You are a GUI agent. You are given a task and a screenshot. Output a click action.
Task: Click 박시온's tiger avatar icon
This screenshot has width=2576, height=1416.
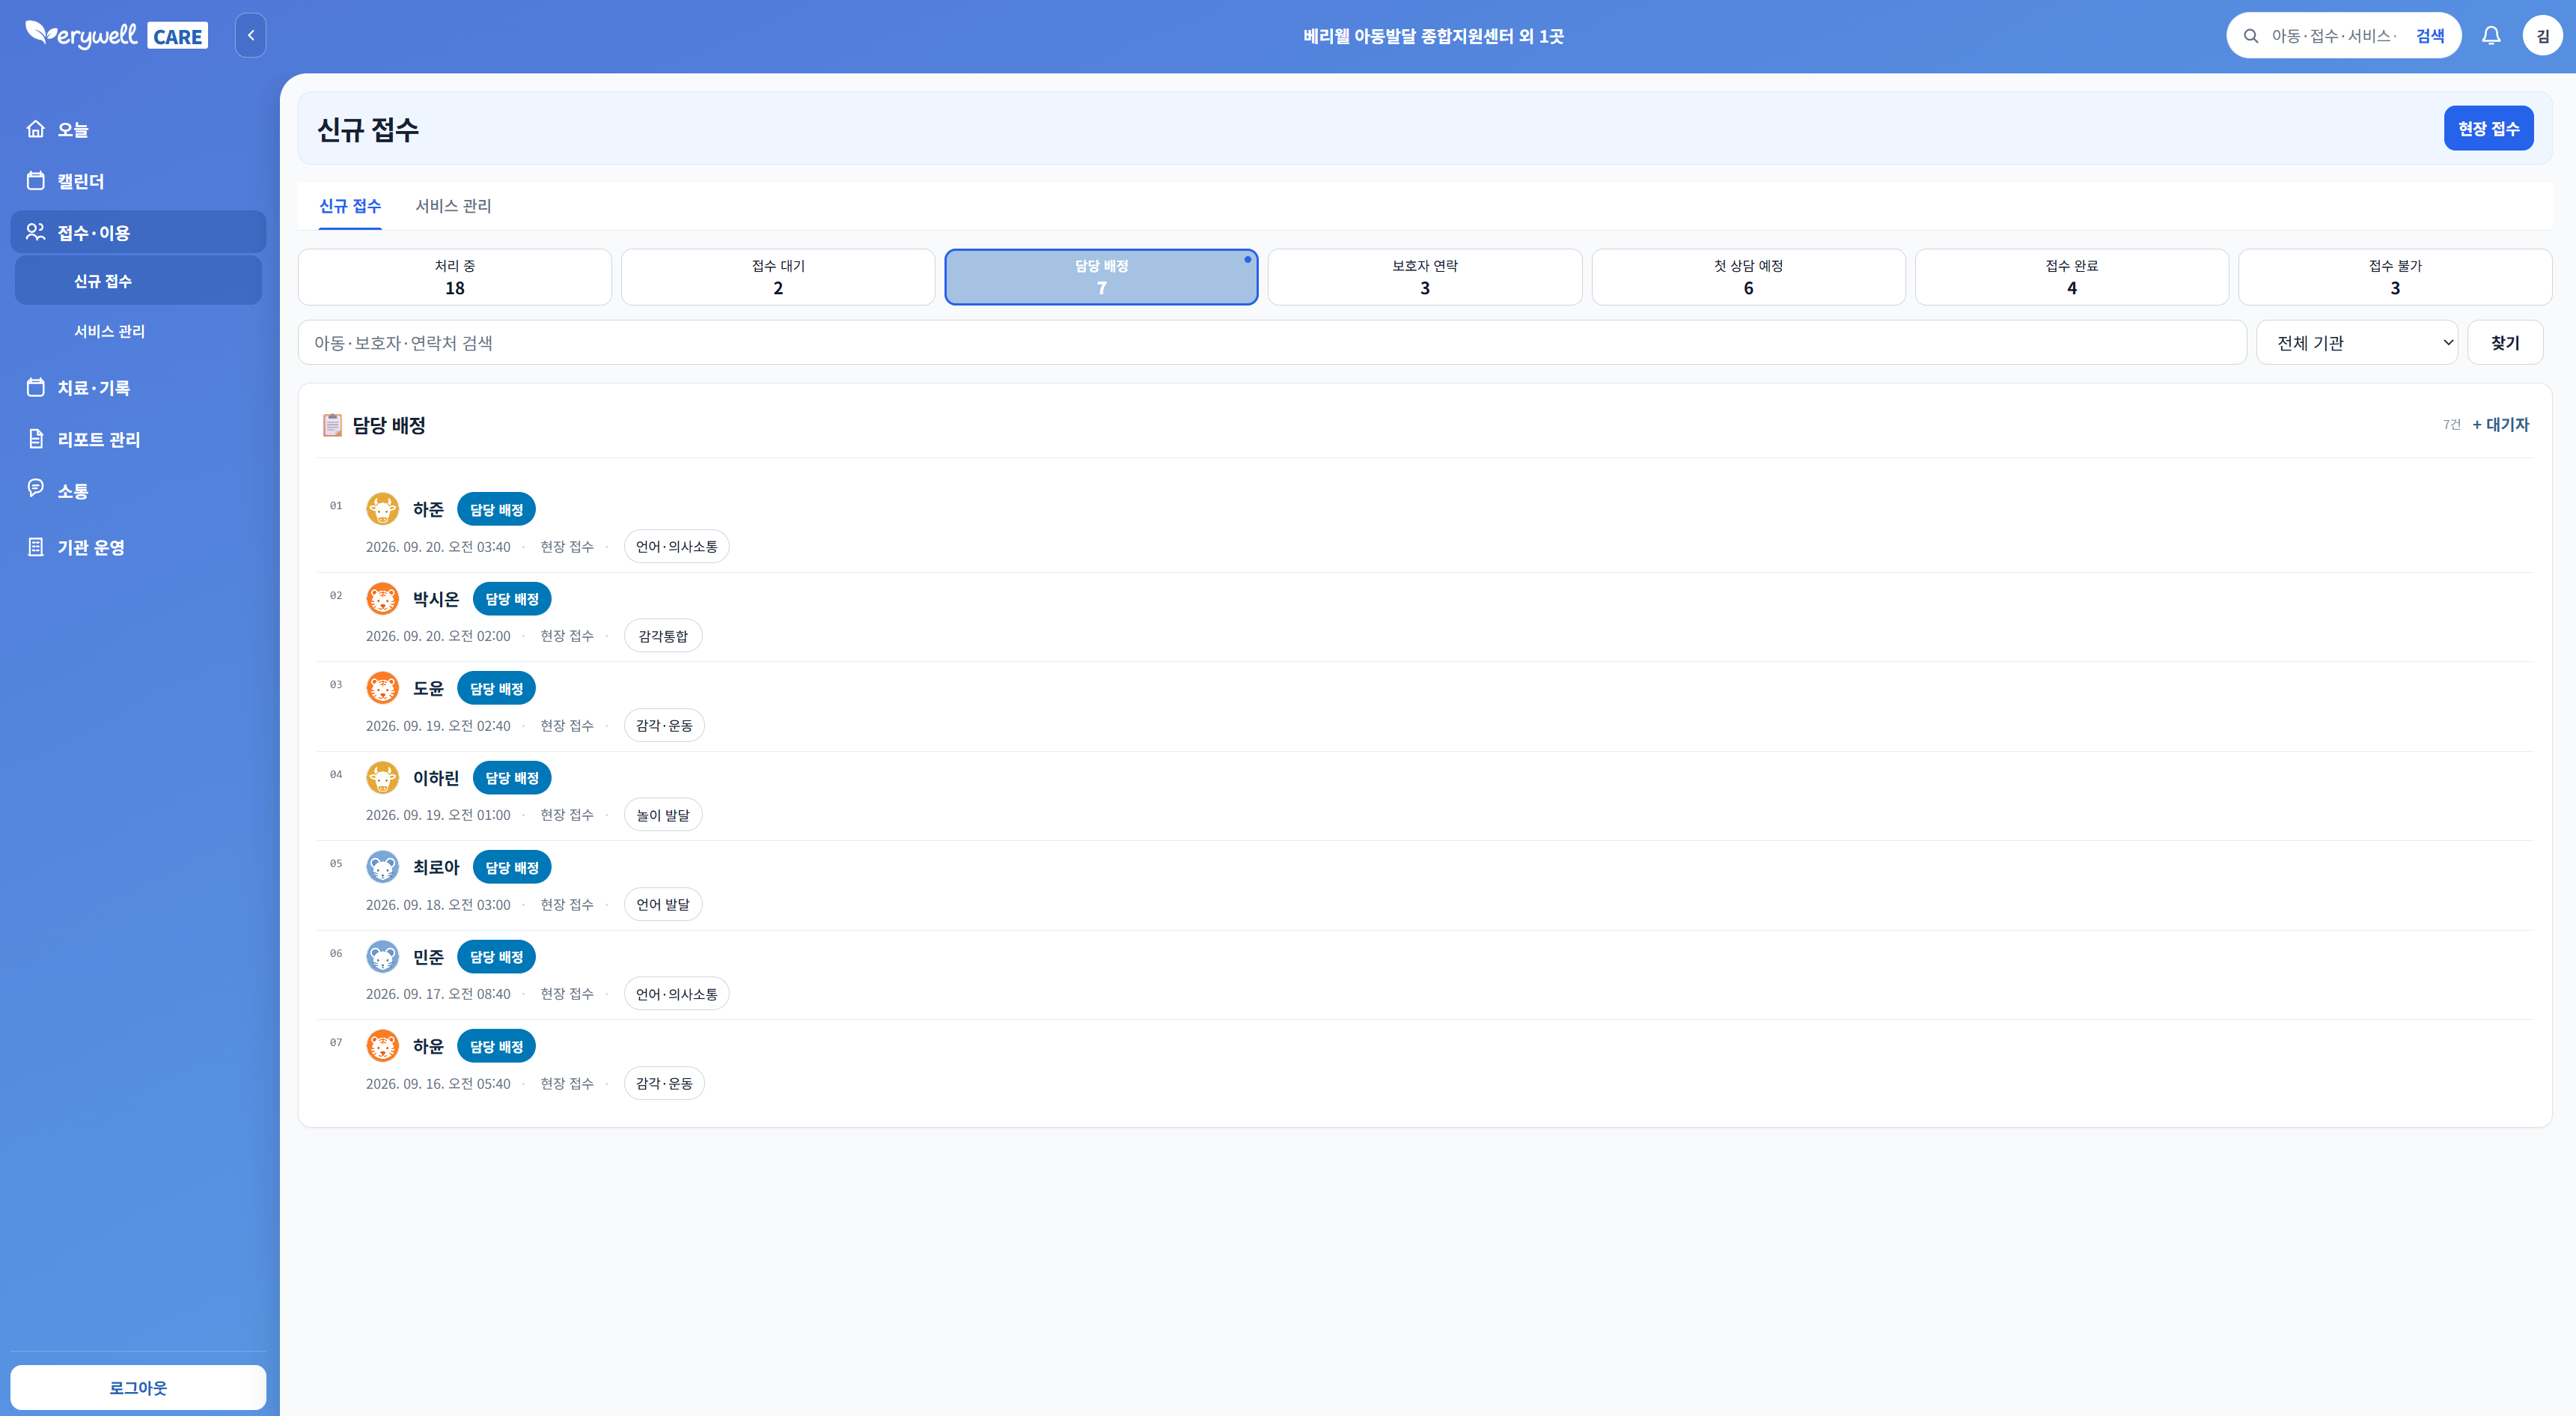[x=382, y=598]
